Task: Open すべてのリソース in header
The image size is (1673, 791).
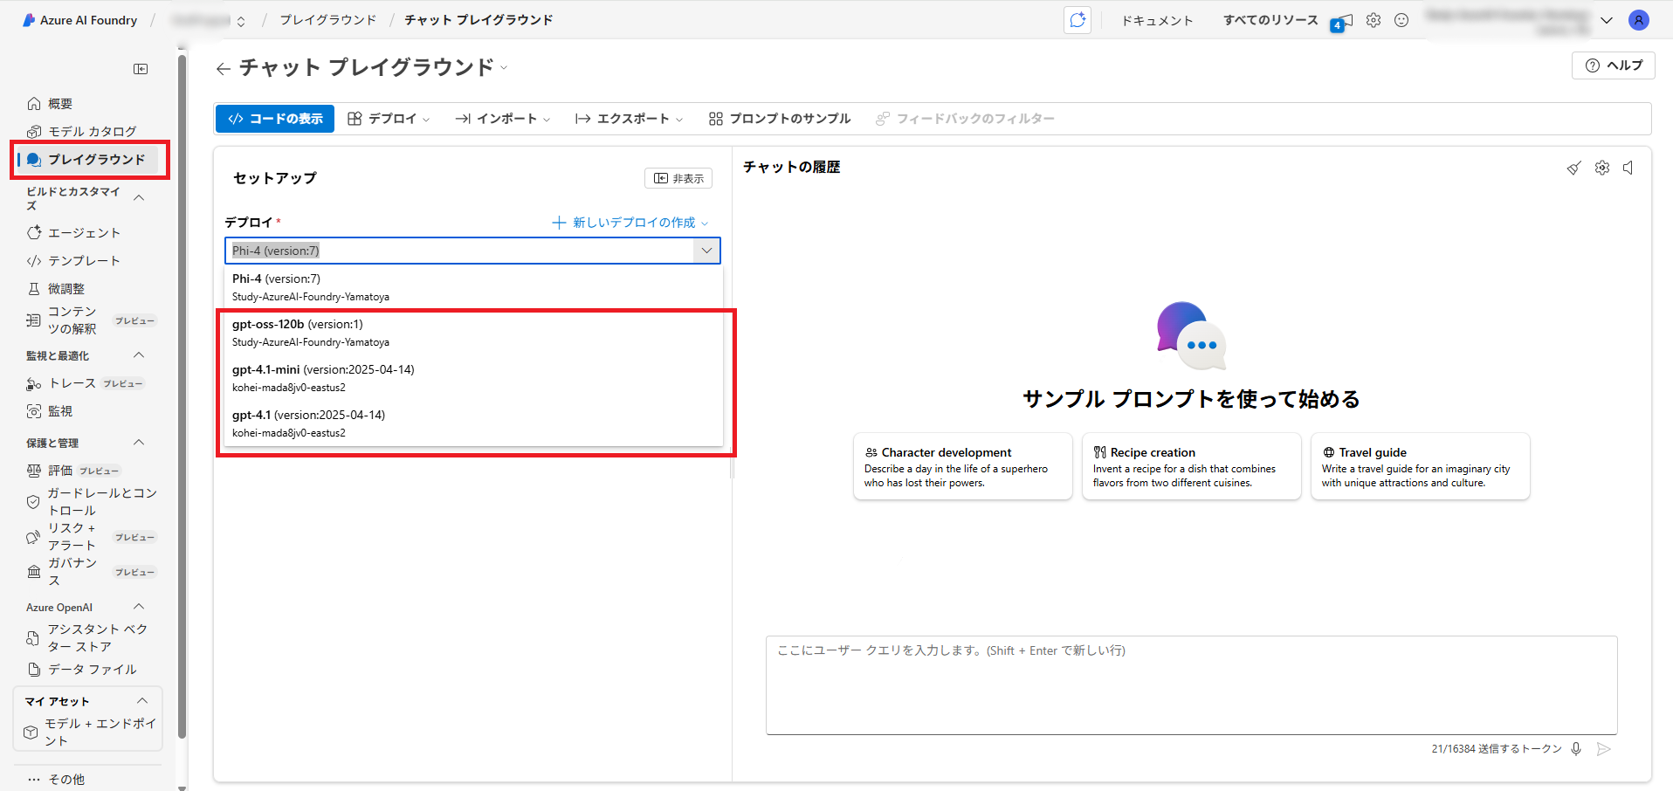Action: (1270, 20)
